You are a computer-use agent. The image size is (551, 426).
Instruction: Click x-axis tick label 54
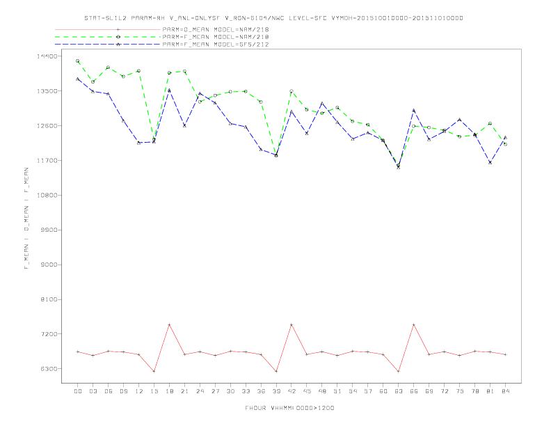click(353, 391)
